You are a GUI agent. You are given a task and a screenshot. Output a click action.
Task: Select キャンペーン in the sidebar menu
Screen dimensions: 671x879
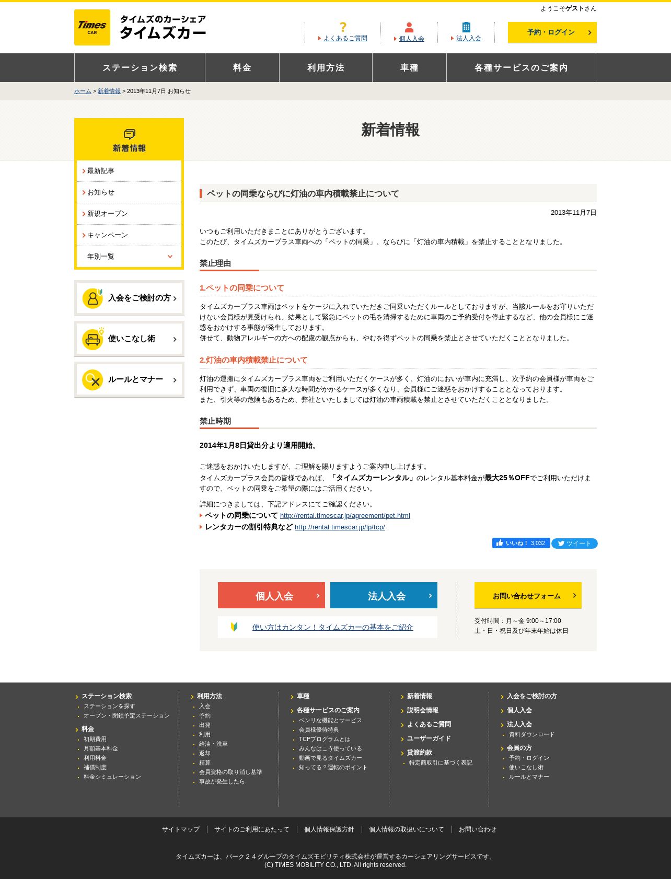click(x=129, y=235)
